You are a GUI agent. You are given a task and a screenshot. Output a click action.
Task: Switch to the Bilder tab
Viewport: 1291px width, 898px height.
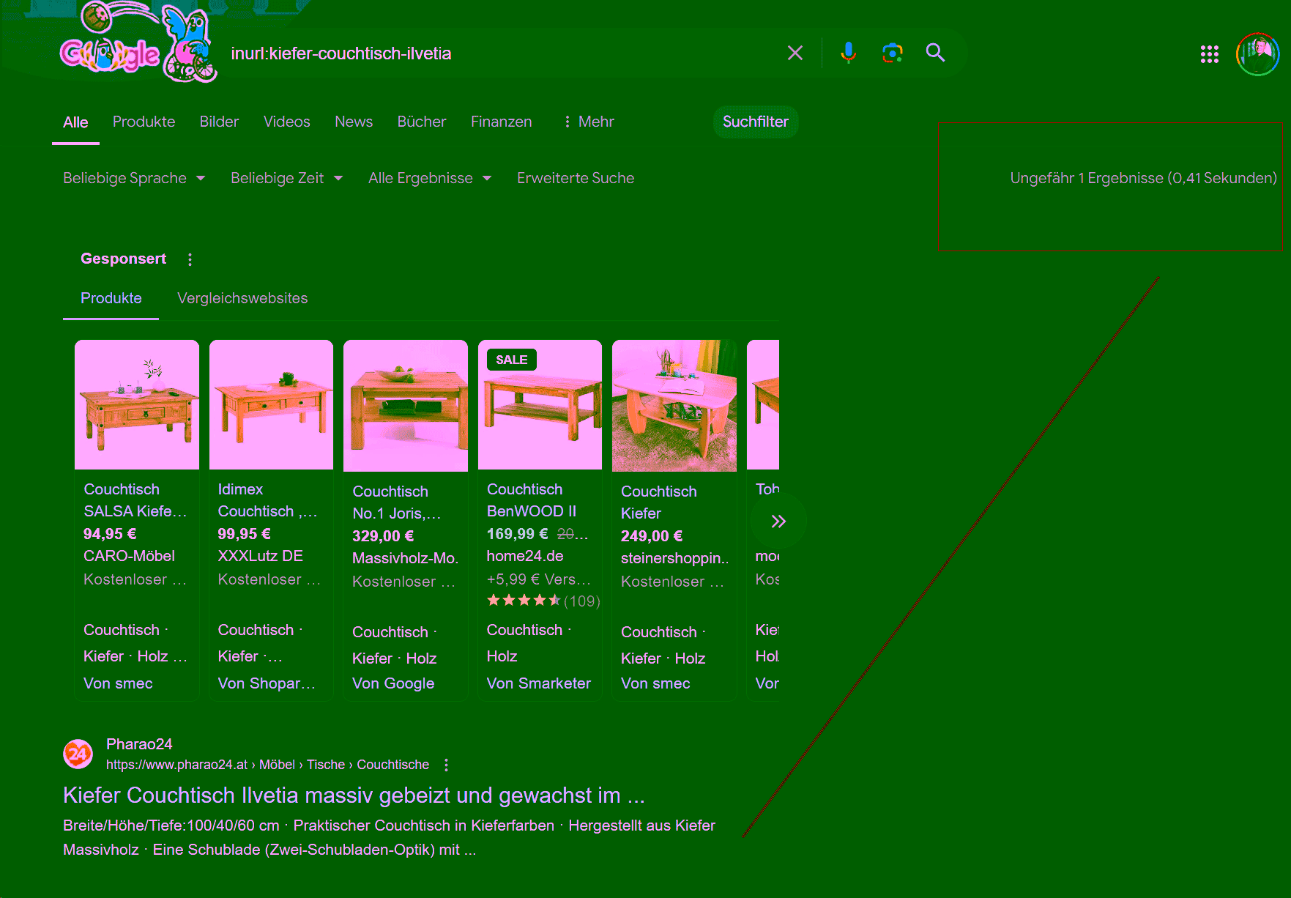218,122
